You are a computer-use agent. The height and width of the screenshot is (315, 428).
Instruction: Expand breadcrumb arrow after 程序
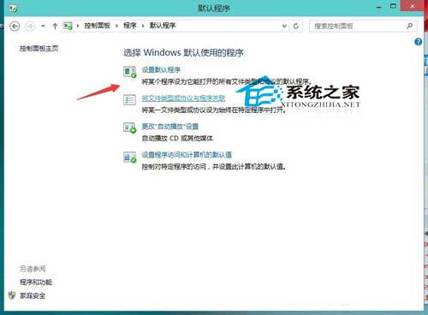(x=143, y=26)
